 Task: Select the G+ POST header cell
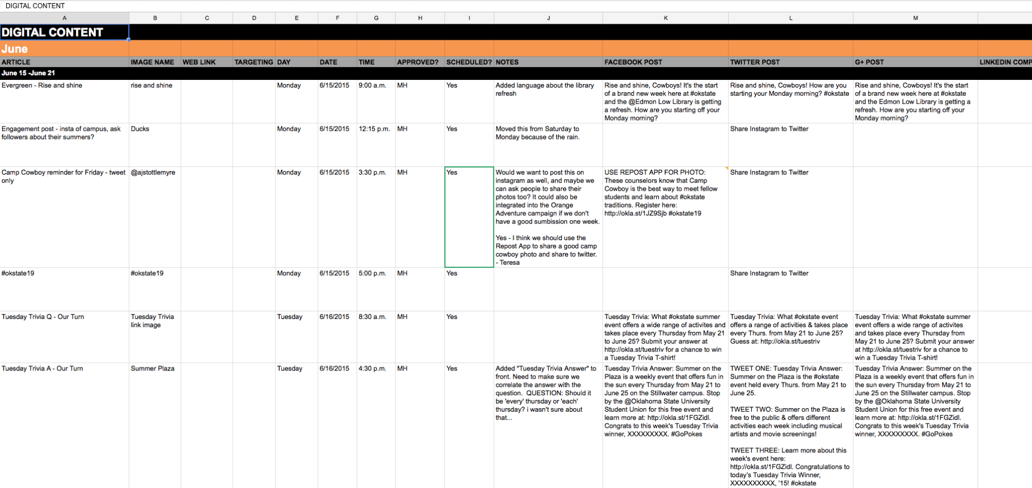pos(915,62)
